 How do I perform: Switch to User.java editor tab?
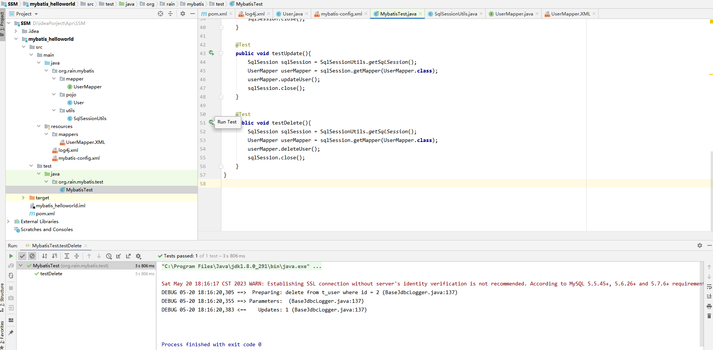(292, 14)
